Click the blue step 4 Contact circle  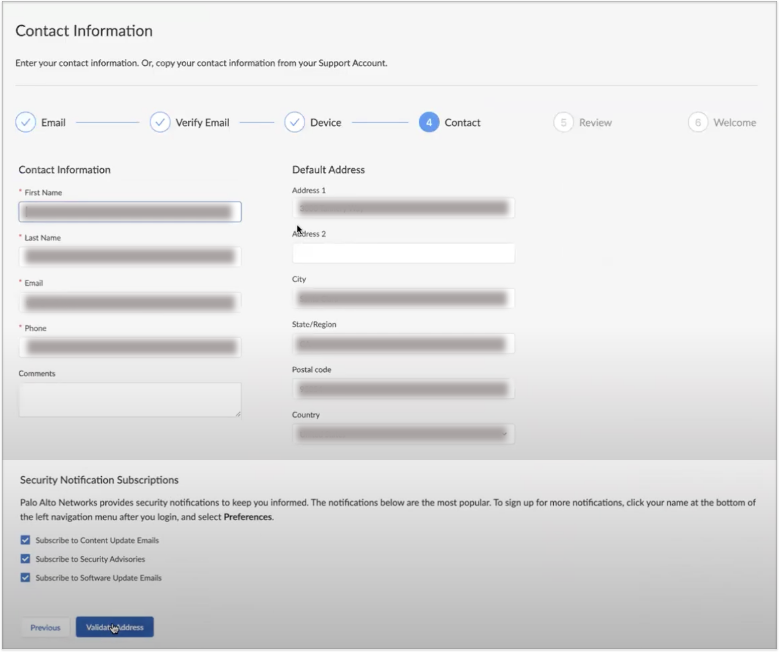(x=429, y=122)
